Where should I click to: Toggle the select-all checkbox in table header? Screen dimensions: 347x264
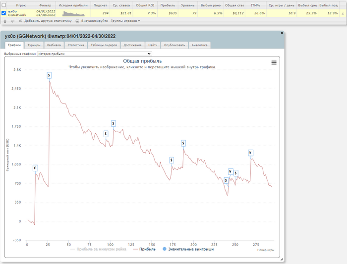4,5
